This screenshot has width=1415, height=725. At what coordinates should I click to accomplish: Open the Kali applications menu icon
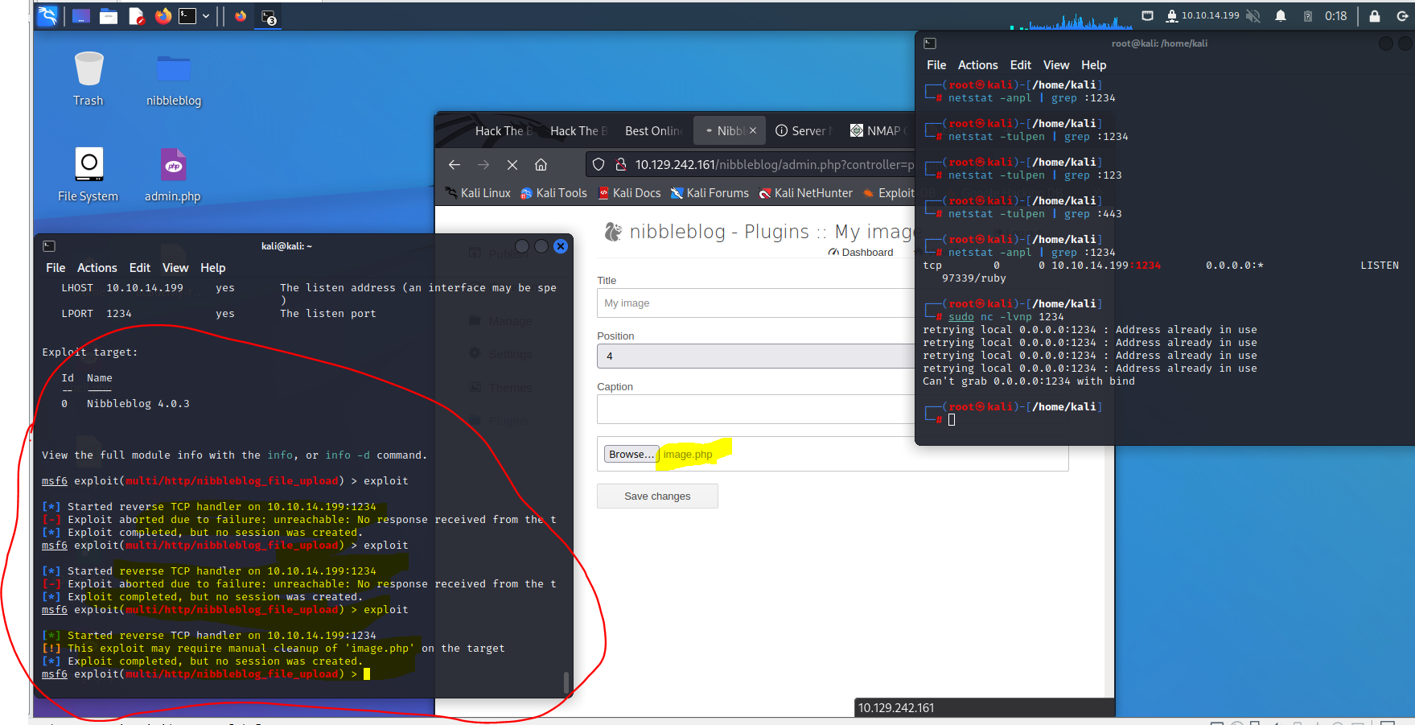coord(47,15)
